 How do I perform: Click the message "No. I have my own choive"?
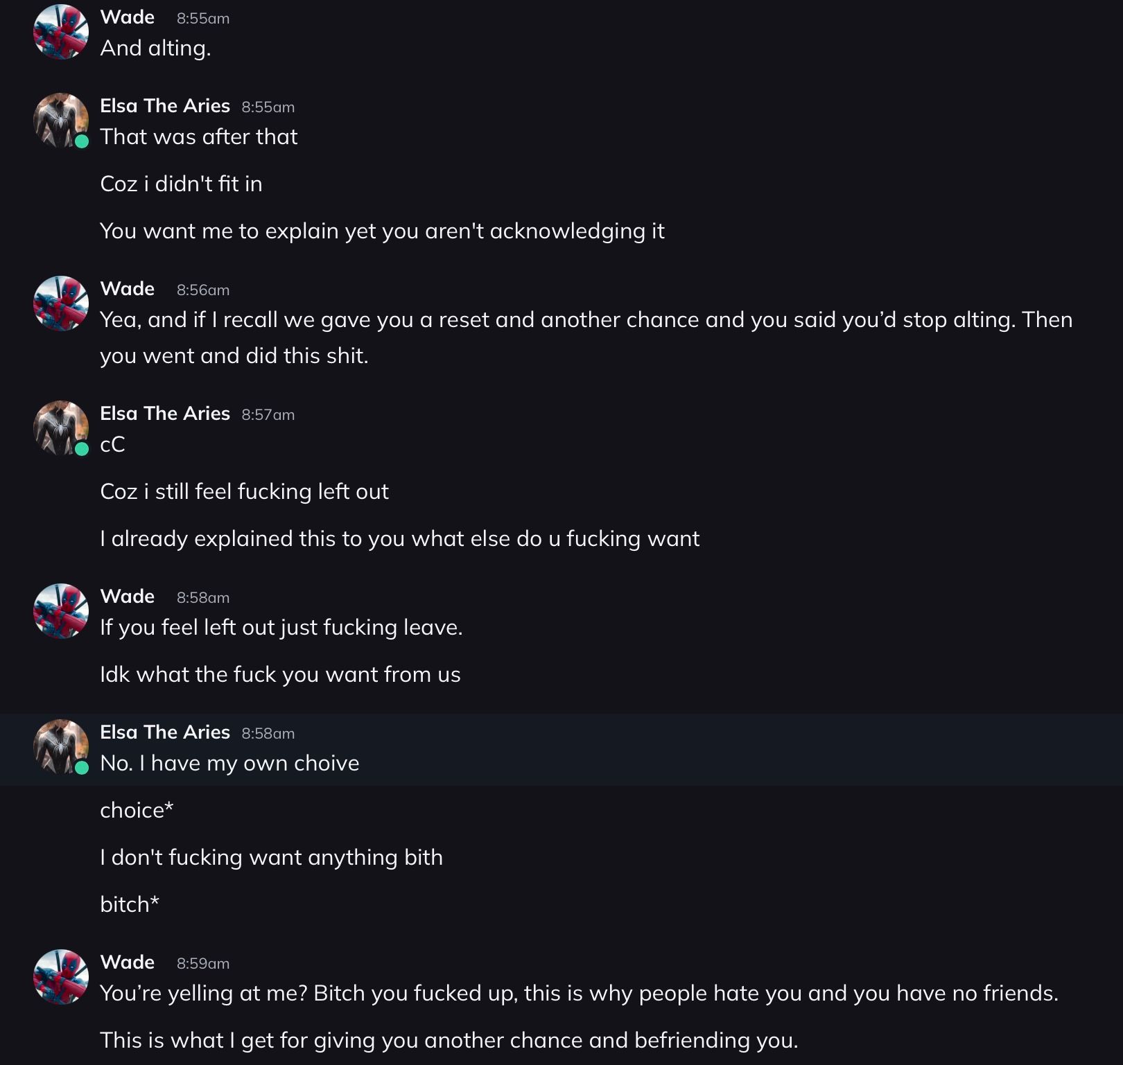click(x=229, y=763)
